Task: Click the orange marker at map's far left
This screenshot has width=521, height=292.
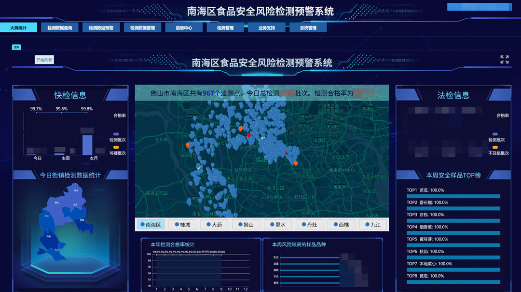Action: pos(188,145)
